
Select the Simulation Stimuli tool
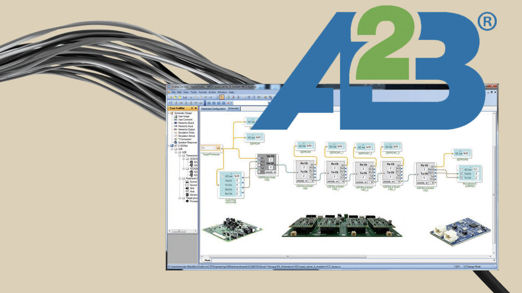click(184, 135)
